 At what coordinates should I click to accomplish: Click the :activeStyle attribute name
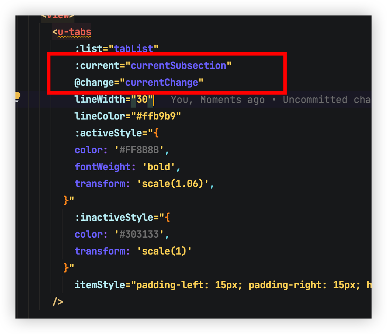click(111, 133)
